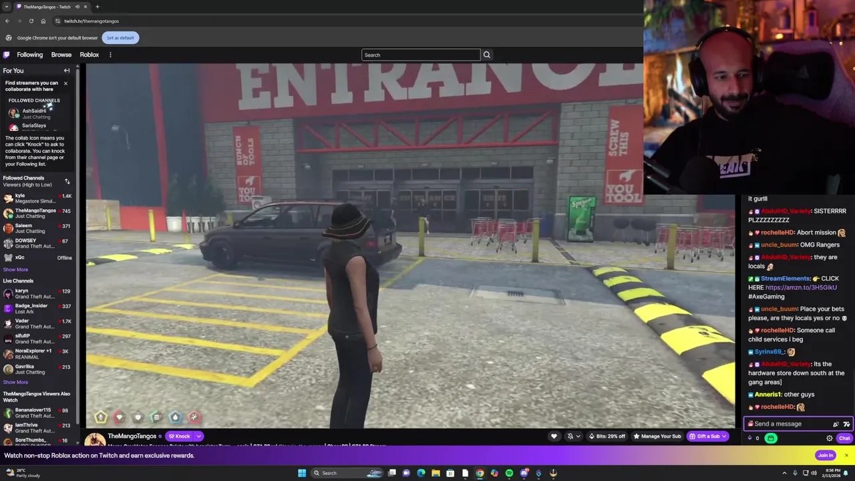Expand the Gift a Sub dropdown
Viewport: 855px width, 481px height.
[725, 436]
